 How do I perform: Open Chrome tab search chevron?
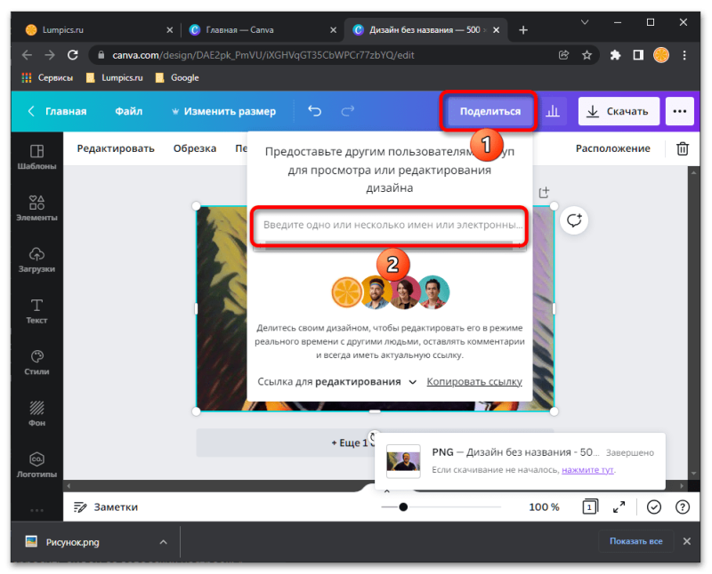[x=585, y=22]
